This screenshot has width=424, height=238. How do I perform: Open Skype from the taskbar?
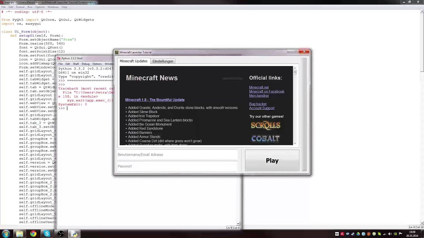pos(47,234)
